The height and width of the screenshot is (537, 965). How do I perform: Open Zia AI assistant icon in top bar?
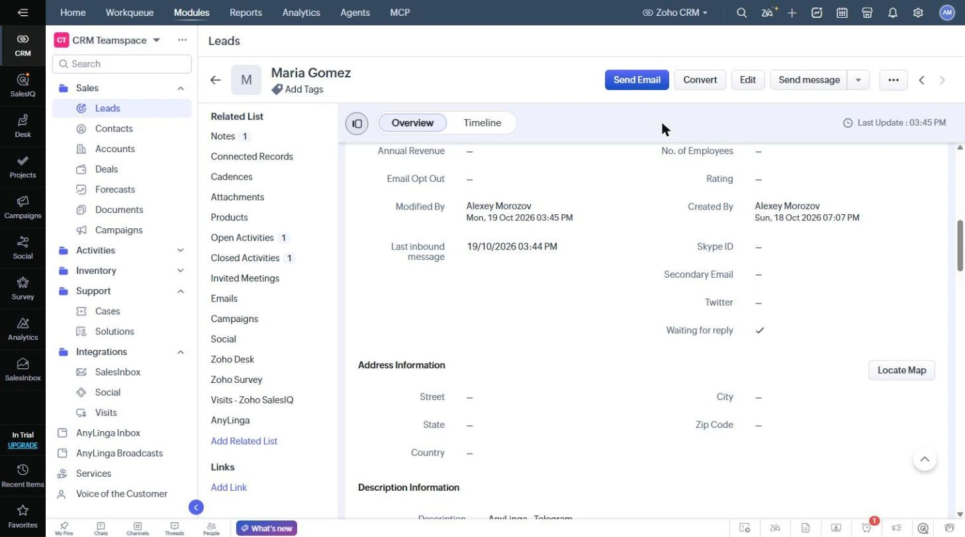pos(768,13)
